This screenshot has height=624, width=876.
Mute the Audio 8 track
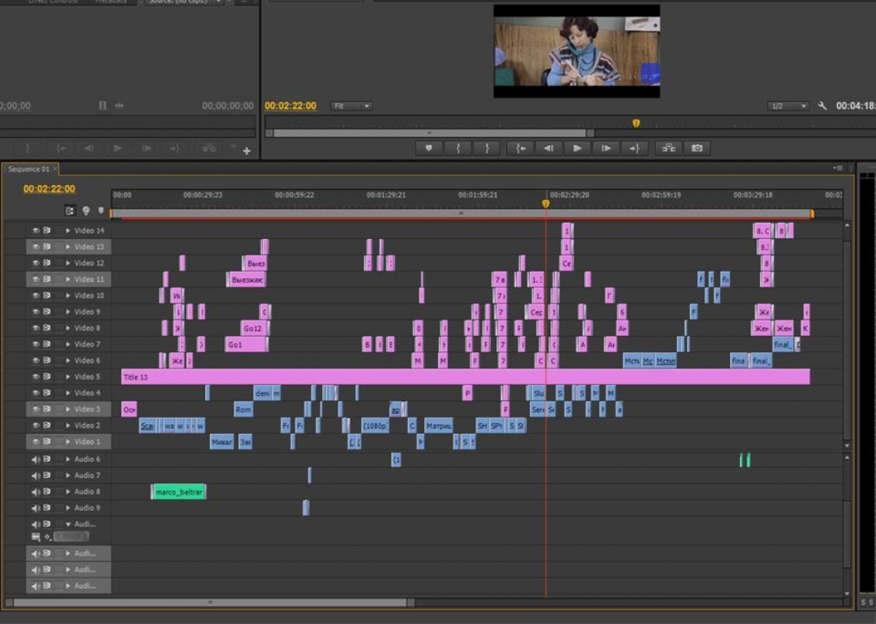tap(36, 492)
